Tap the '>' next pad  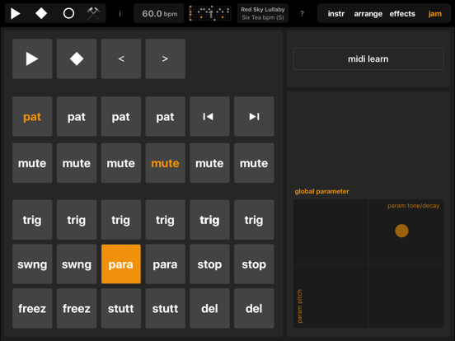(166, 58)
